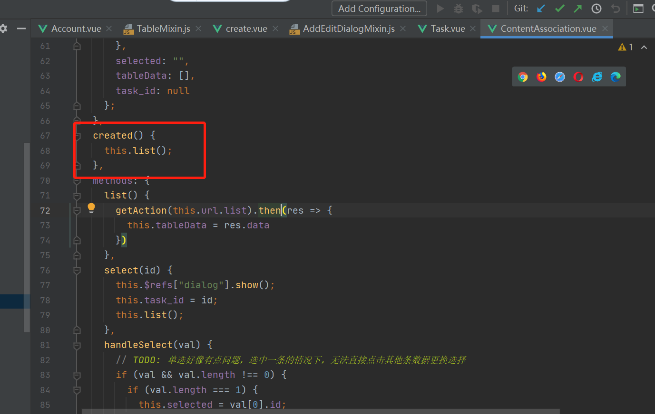The height and width of the screenshot is (414, 655).
Task: Click Git update project arrow
Action: (541, 9)
